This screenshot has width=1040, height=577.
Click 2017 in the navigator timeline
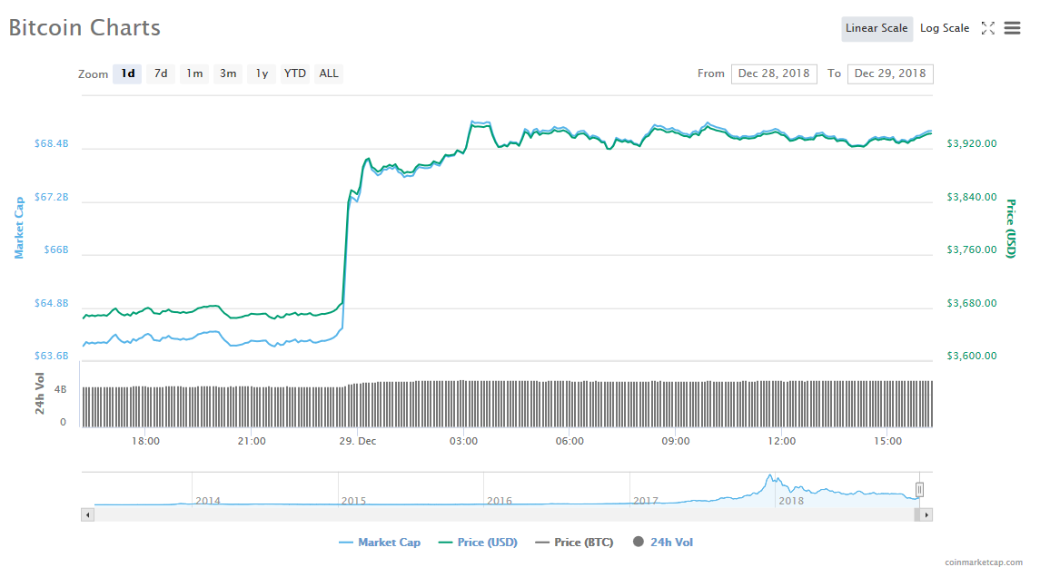coord(646,501)
